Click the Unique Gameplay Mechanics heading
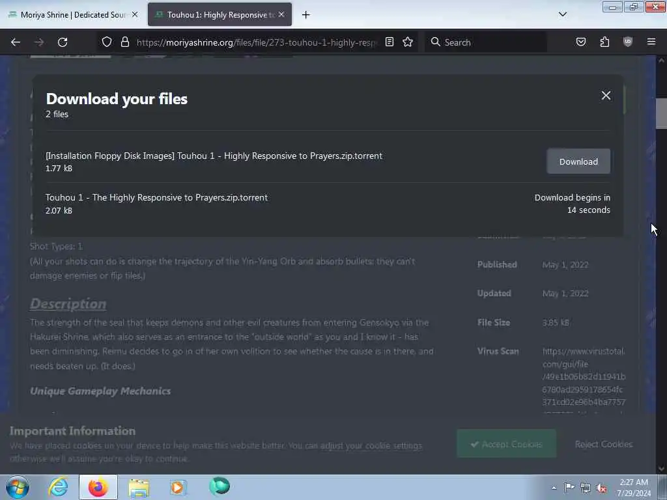This screenshot has height=500, width=667. pyautogui.click(x=100, y=391)
